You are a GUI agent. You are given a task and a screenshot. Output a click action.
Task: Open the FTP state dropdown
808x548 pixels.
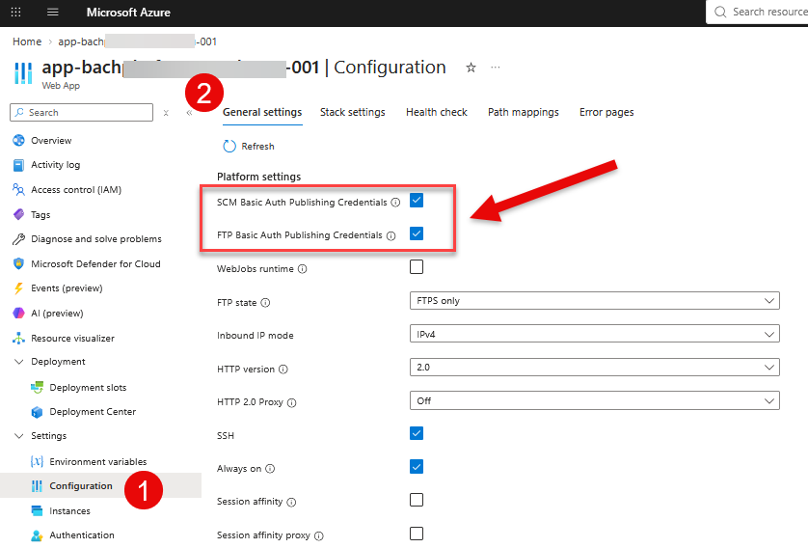pyautogui.click(x=595, y=301)
